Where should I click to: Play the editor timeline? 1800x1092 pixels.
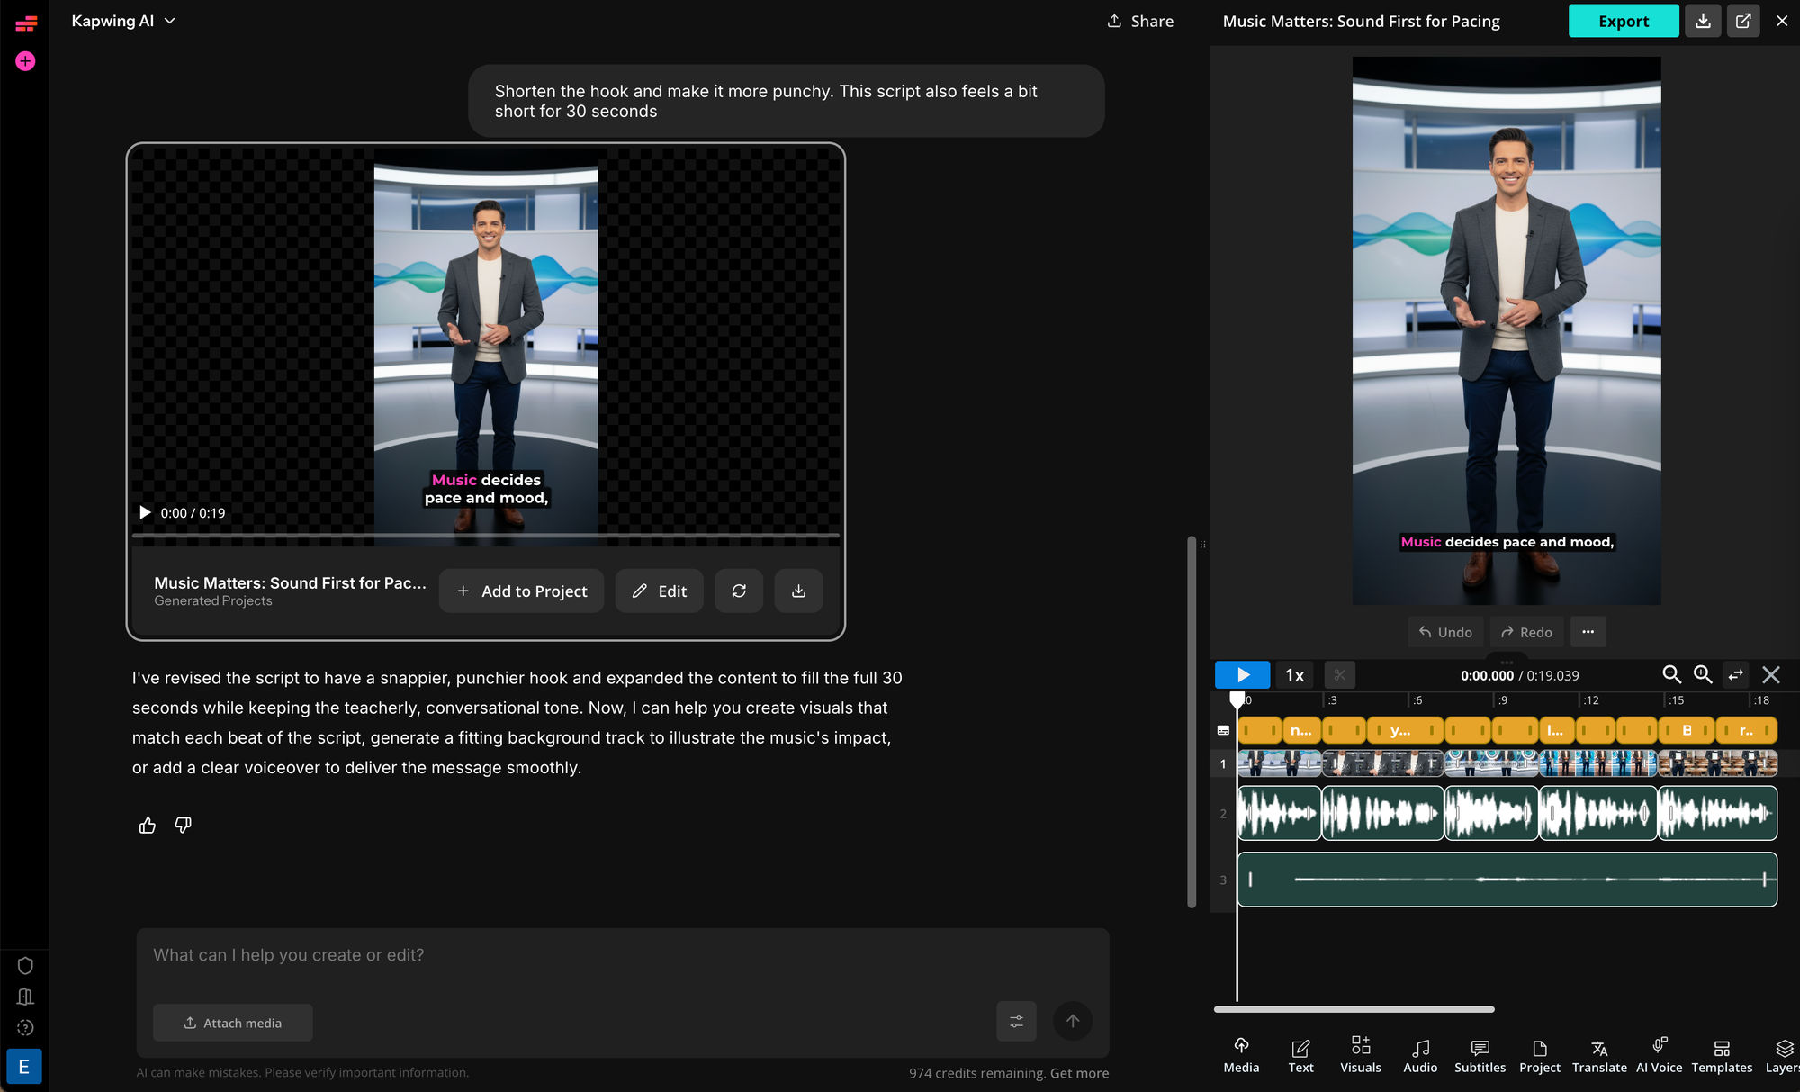[x=1242, y=675]
